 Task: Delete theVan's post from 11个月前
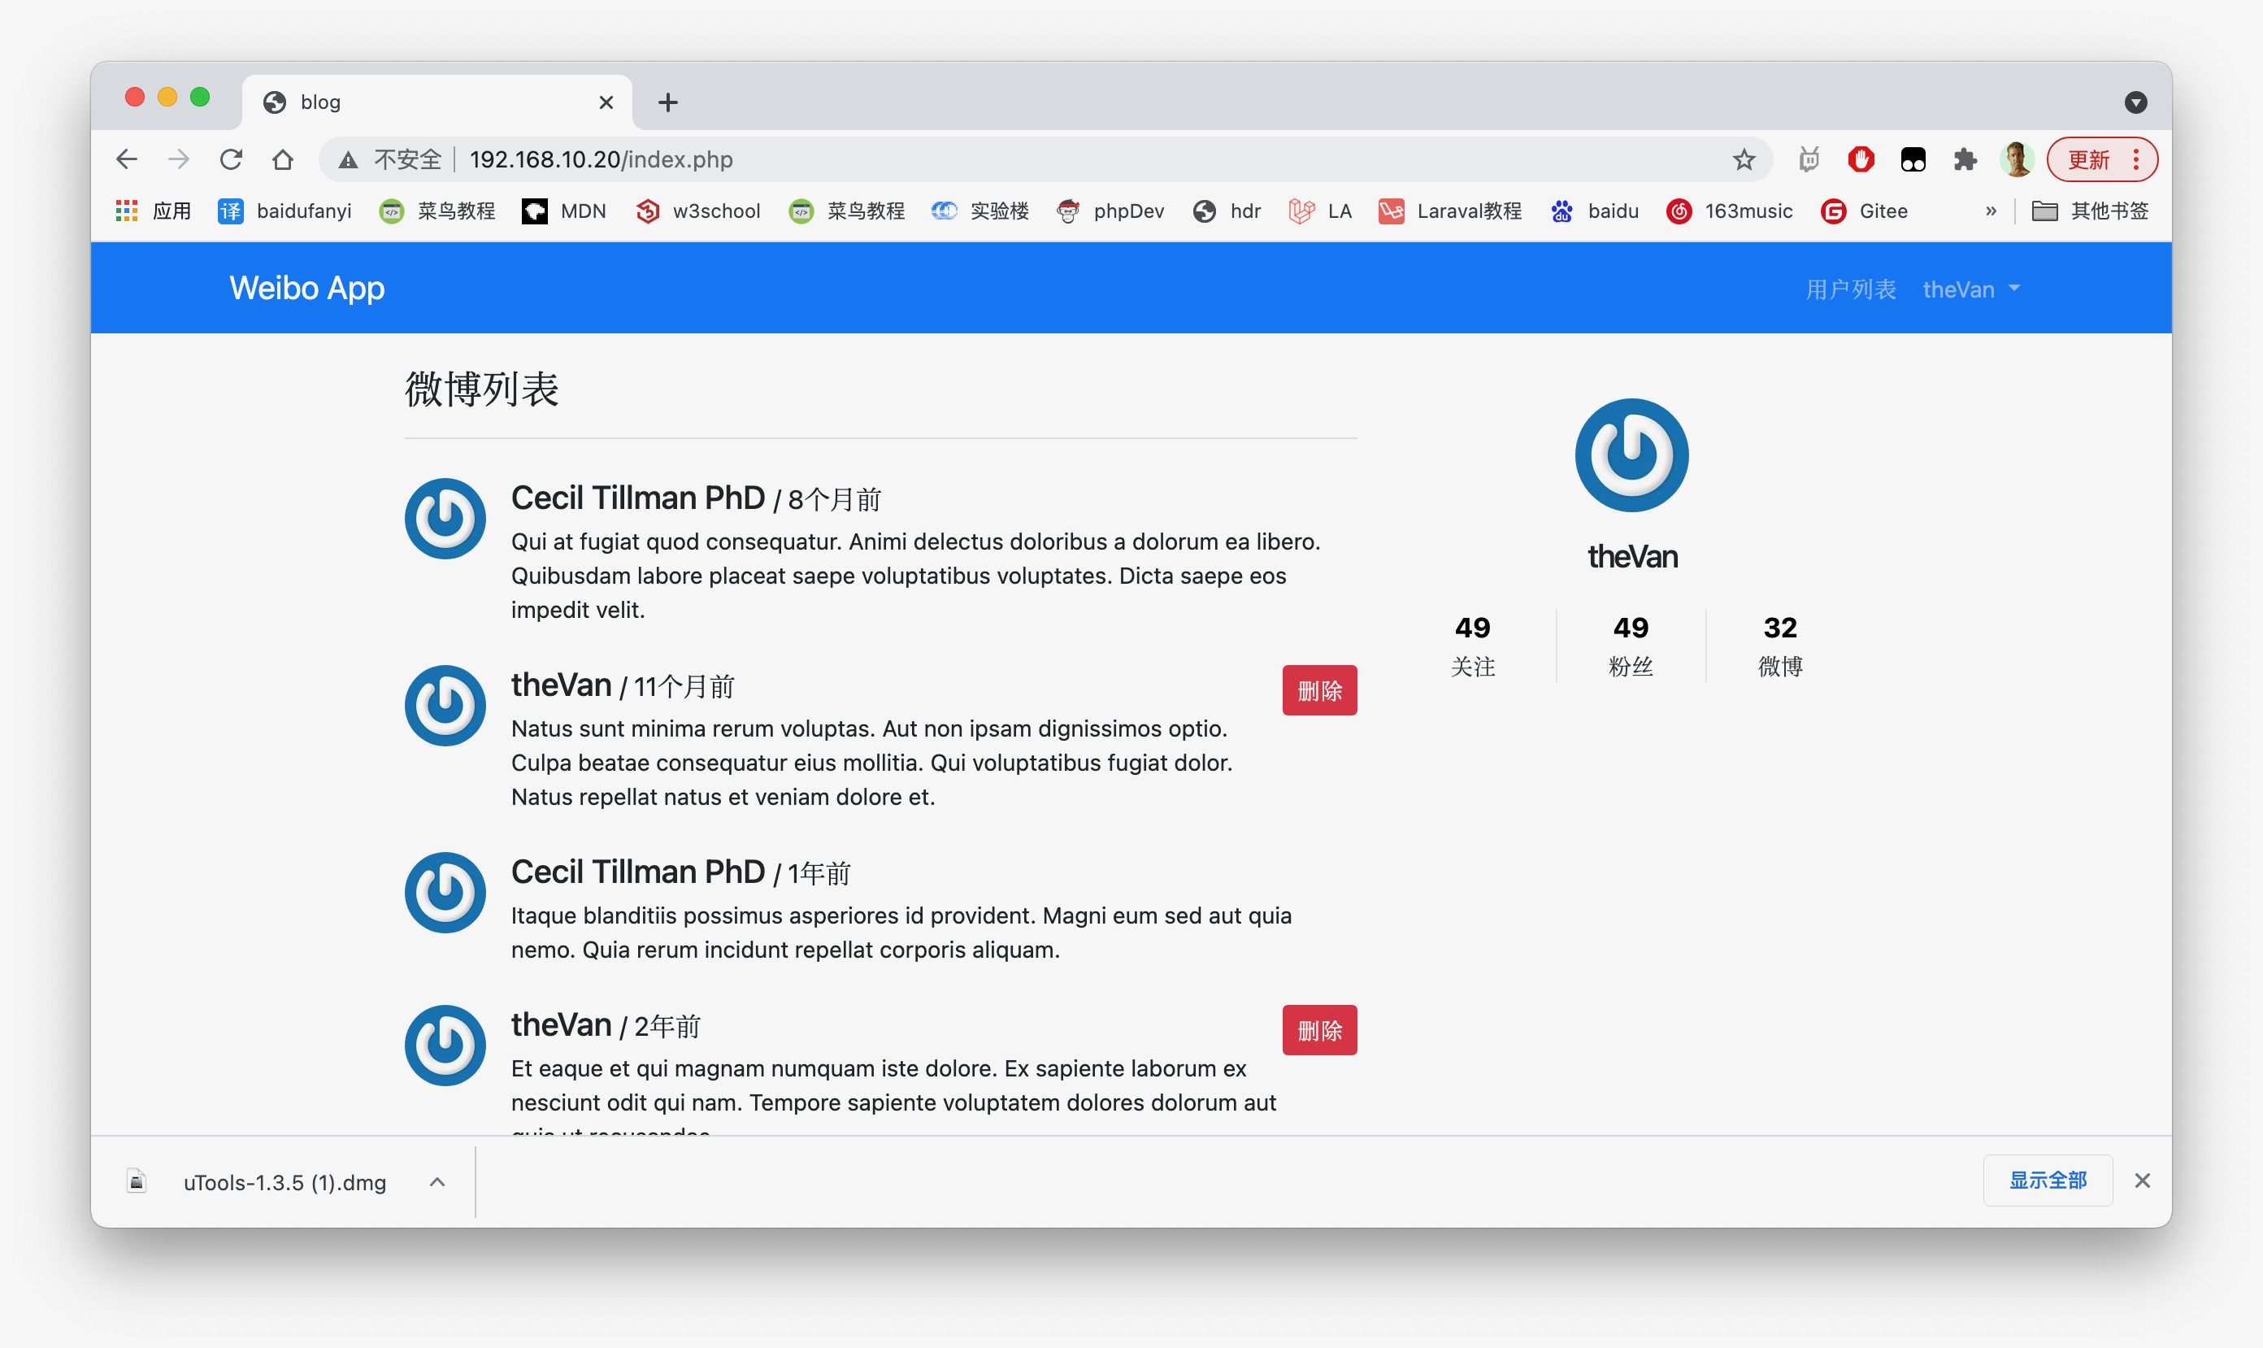click(1319, 690)
